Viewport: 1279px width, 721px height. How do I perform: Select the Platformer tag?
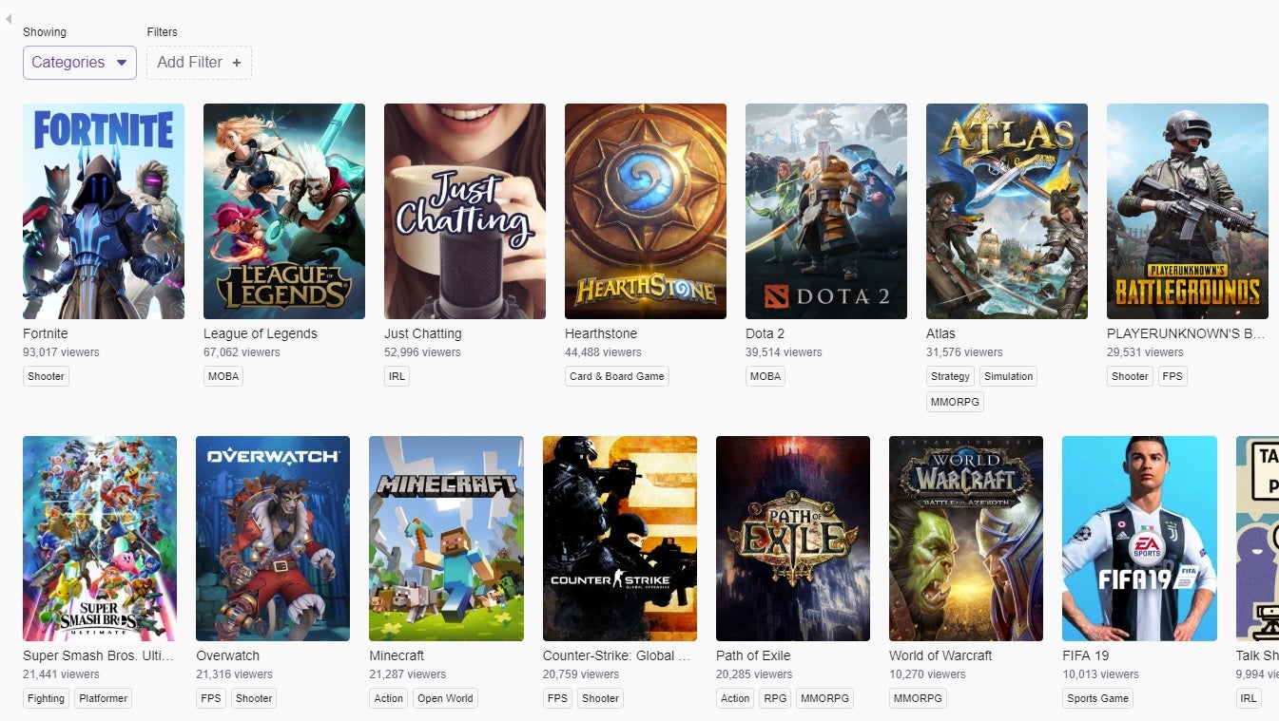(x=104, y=698)
